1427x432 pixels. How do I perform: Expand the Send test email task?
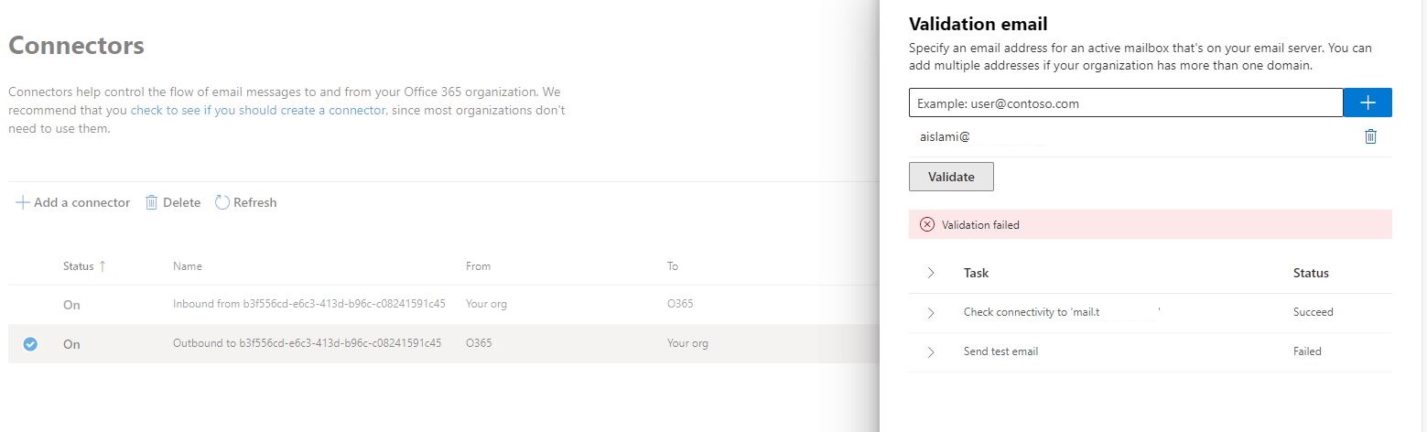tap(931, 351)
